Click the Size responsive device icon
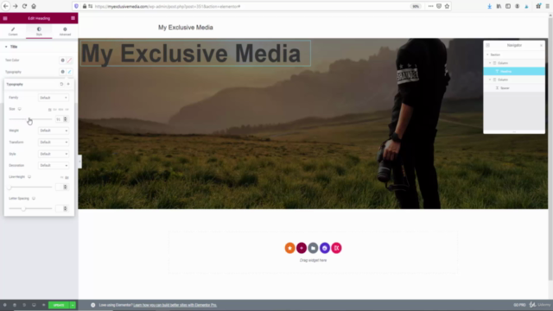 [20, 109]
